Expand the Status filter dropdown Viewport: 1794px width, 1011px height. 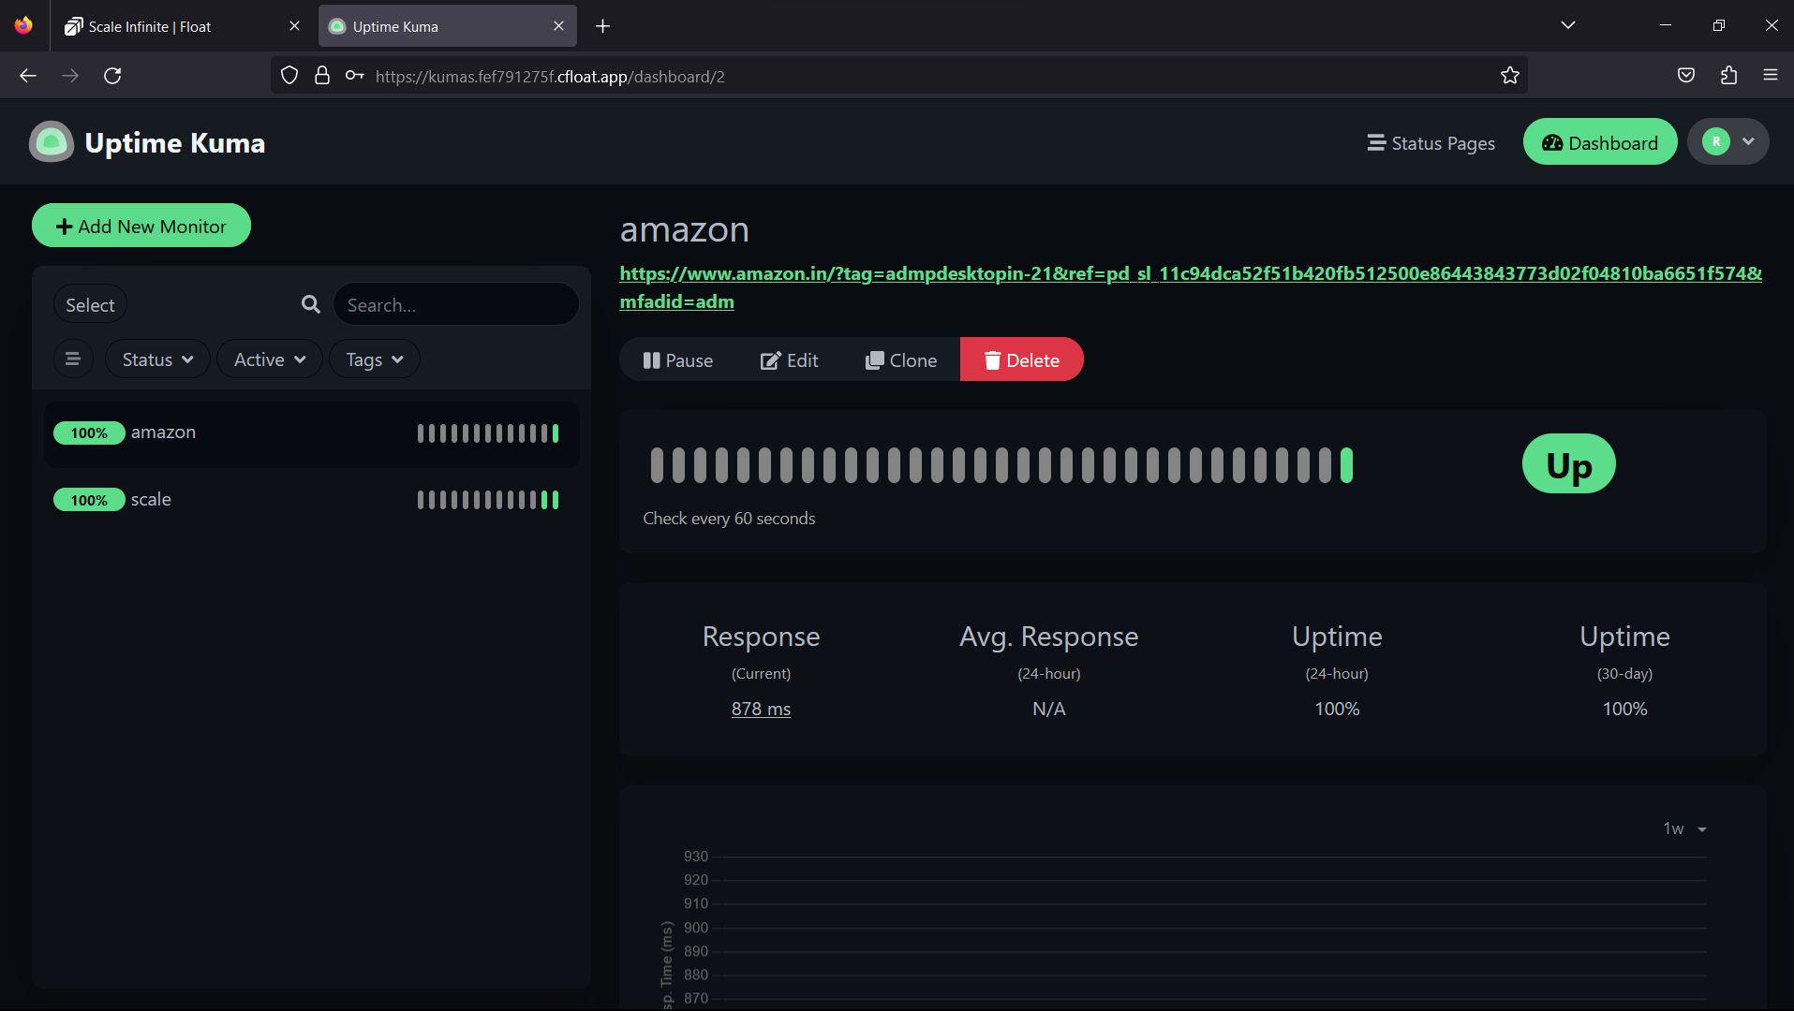(157, 359)
